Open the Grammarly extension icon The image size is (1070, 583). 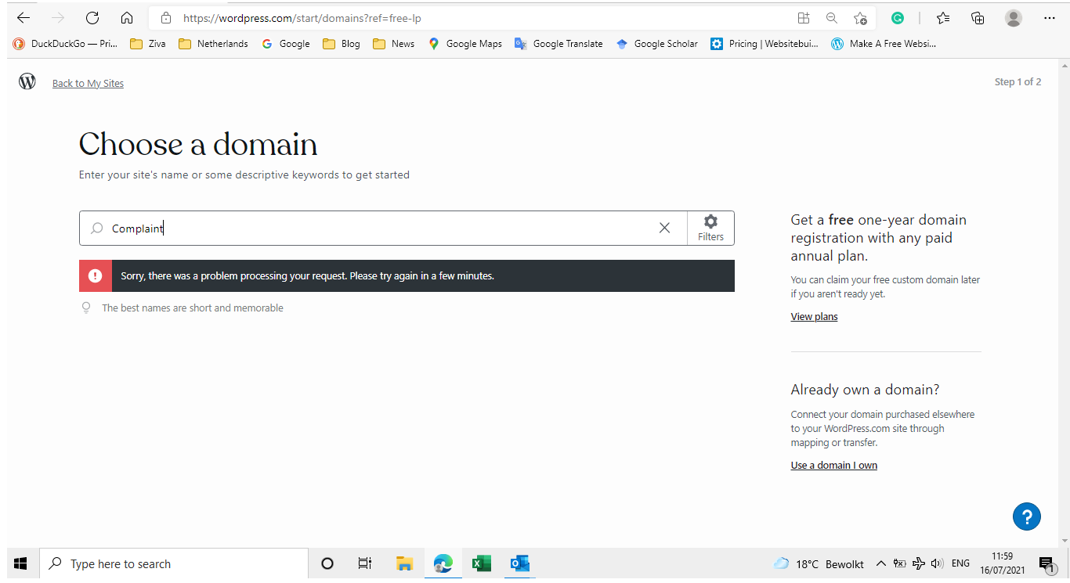898,18
